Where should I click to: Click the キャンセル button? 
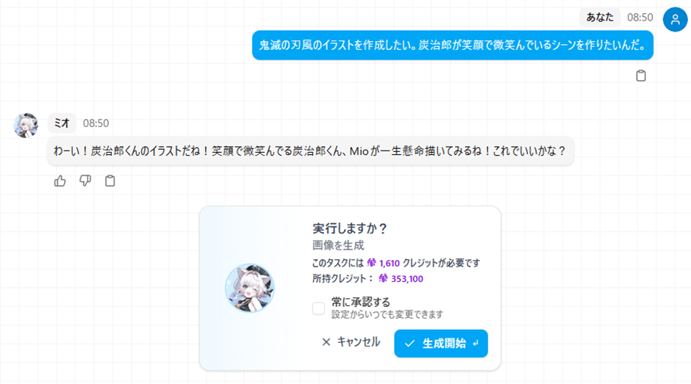click(x=351, y=342)
